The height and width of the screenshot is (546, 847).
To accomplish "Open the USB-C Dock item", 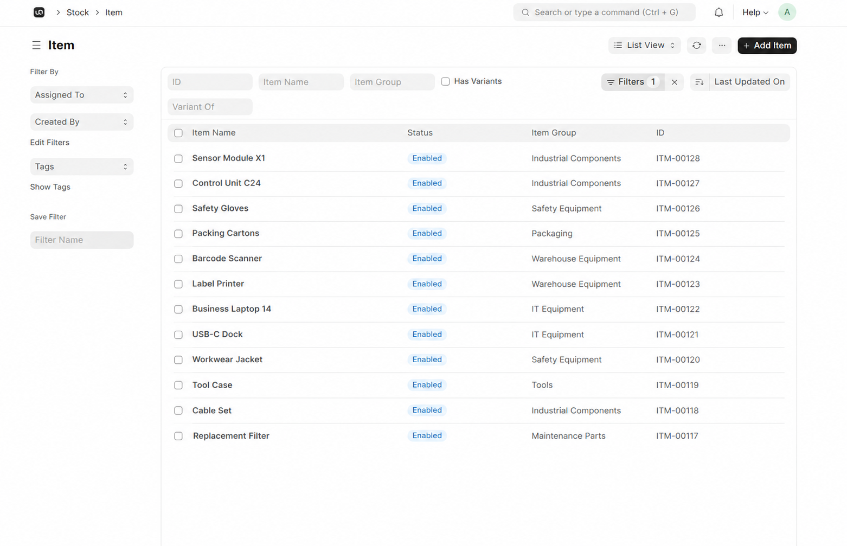I will coord(217,335).
